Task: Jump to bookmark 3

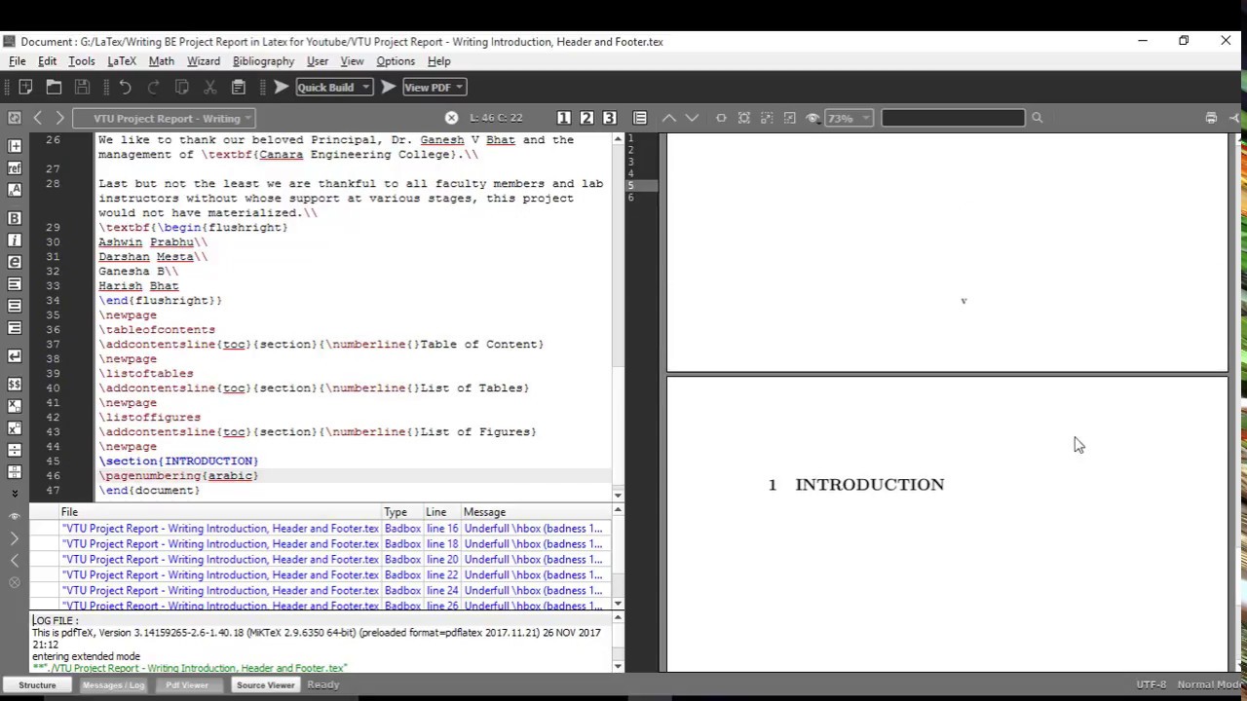Action: click(x=609, y=118)
